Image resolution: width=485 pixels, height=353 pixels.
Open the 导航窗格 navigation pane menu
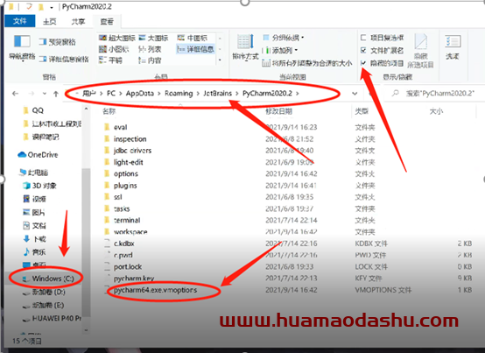pos(22,47)
